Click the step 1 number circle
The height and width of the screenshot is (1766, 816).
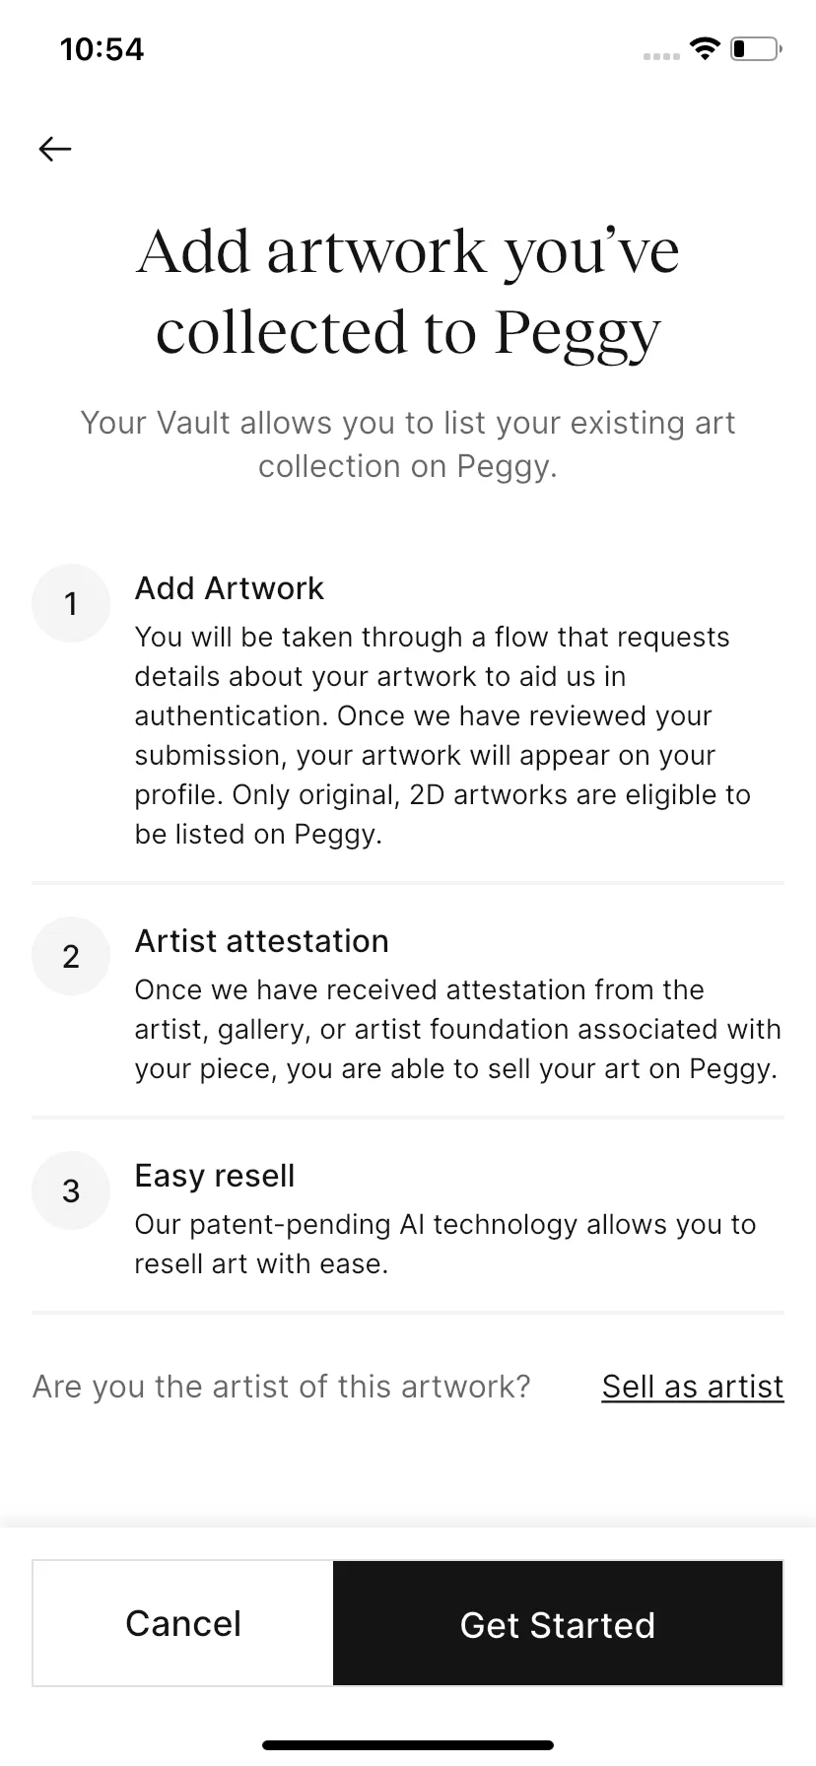[x=71, y=603]
